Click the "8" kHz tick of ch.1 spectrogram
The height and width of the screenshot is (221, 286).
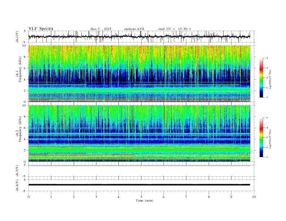coord(25,57)
